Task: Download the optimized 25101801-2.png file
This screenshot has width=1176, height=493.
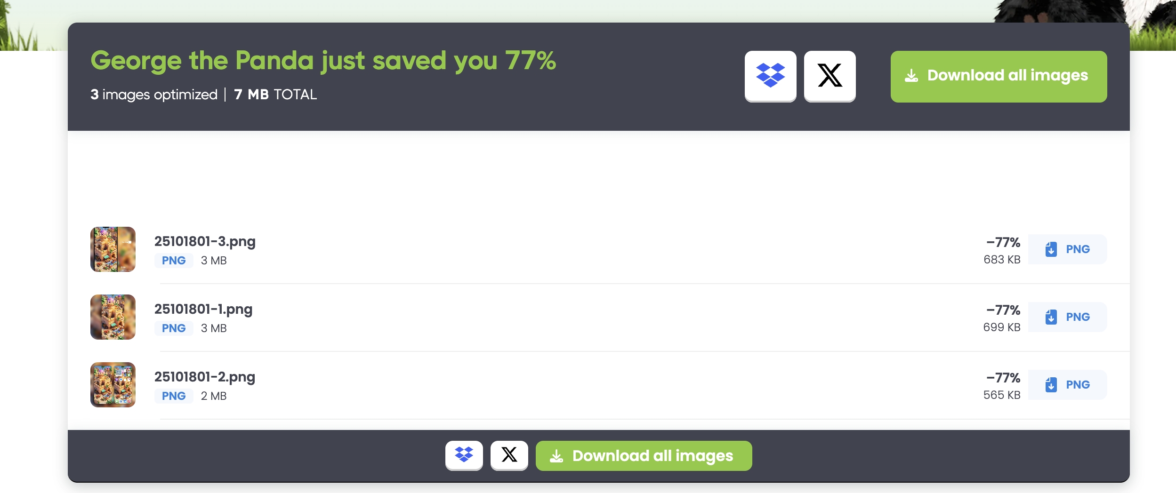Action: point(1067,385)
